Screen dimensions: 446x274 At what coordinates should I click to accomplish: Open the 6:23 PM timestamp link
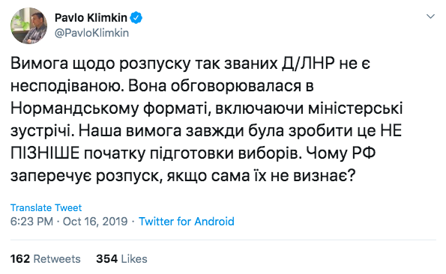click(x=31, y=222)
